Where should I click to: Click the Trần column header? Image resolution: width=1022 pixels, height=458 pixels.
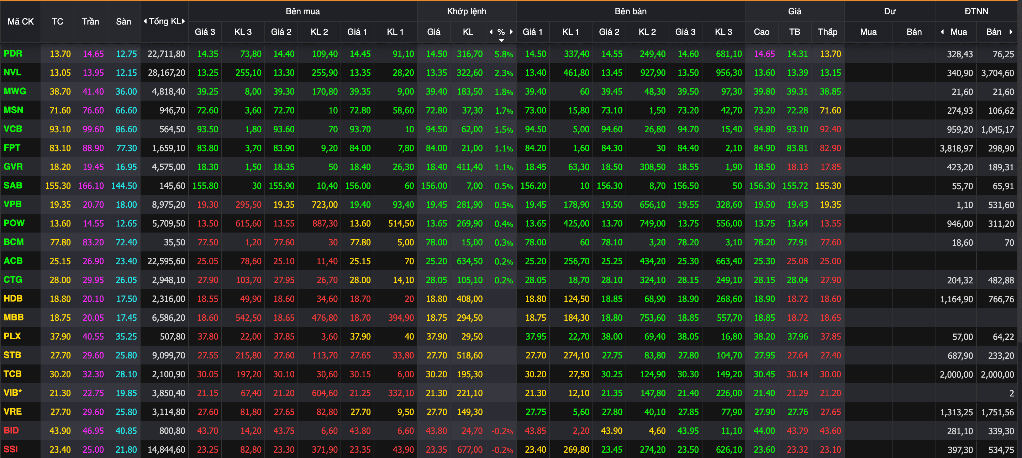[90, 21]
